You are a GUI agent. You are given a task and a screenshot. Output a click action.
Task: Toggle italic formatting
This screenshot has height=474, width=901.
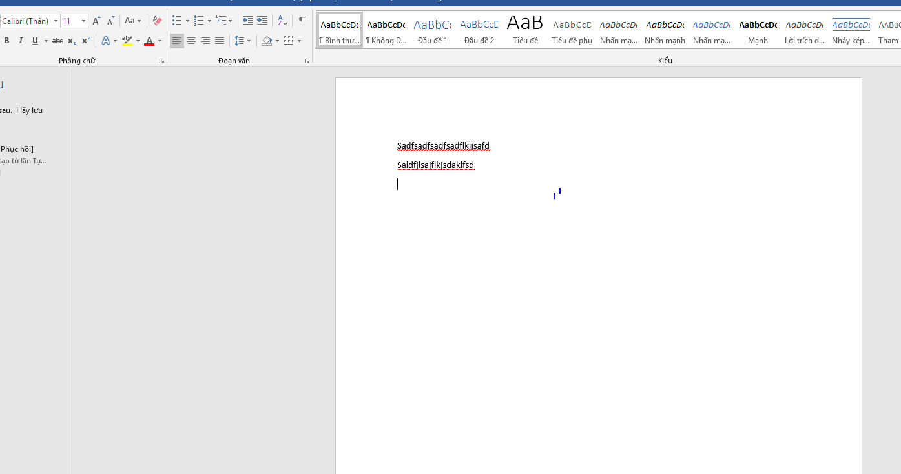click(21, 41)
